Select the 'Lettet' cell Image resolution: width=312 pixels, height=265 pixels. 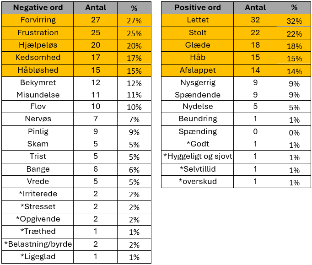(x=198, y=20)
